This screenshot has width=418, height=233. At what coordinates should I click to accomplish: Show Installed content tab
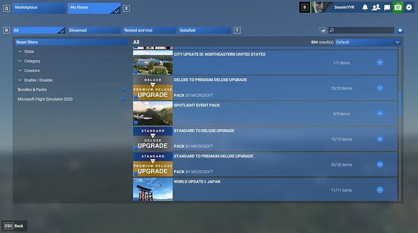205,30
